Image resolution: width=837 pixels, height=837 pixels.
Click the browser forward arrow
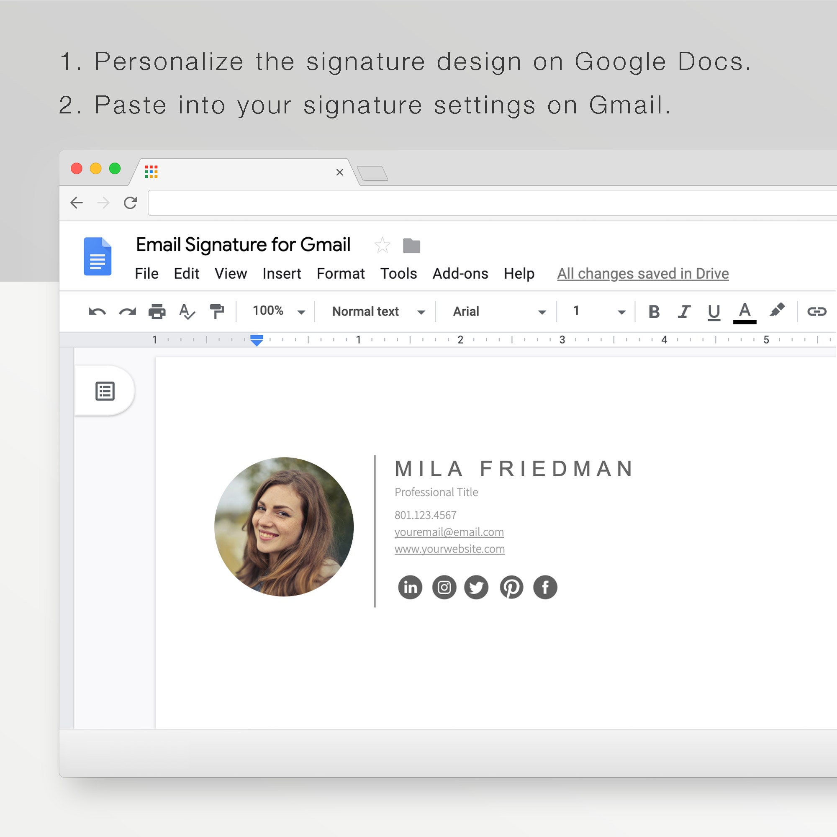click(103, 203)
